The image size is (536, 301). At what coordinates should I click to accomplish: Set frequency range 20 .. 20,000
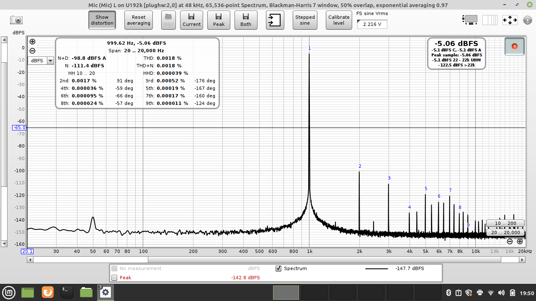click(505, 232)
